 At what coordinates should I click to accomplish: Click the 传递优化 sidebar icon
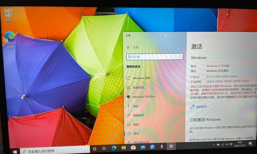click(x=128, y=88)
